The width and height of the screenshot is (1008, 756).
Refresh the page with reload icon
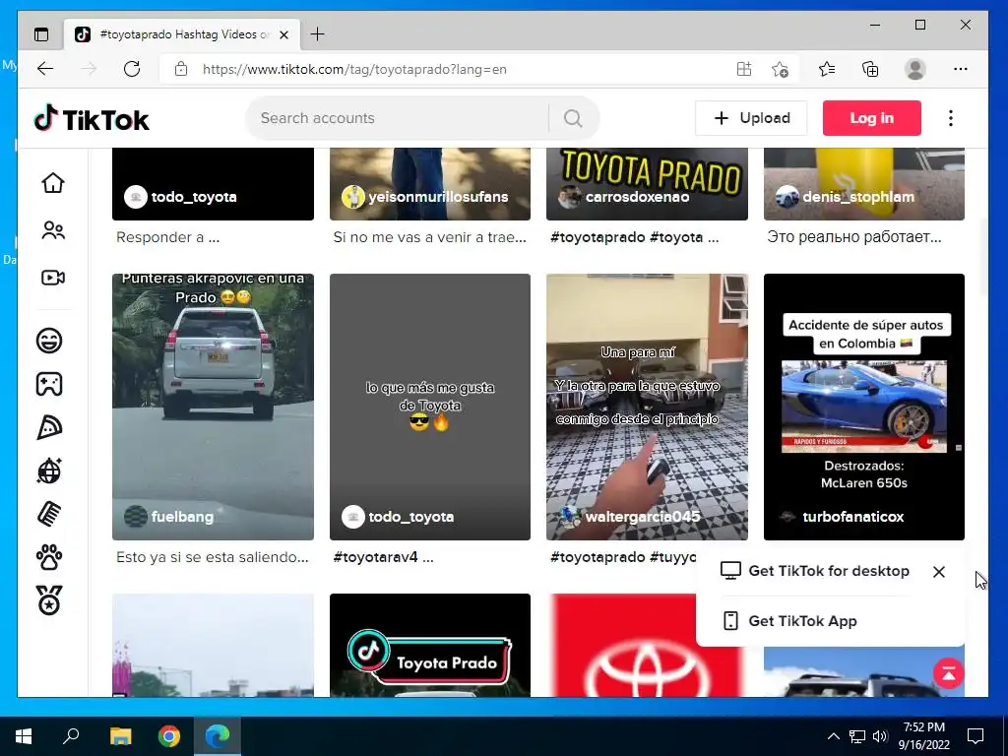pos(132,69)
